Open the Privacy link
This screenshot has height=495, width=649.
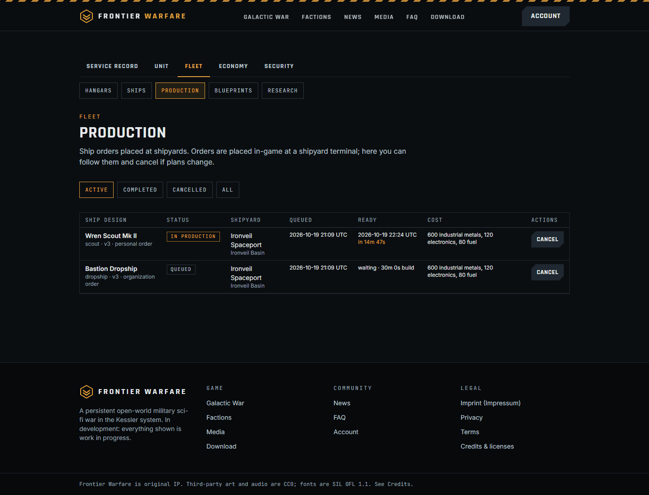point(471,417)
